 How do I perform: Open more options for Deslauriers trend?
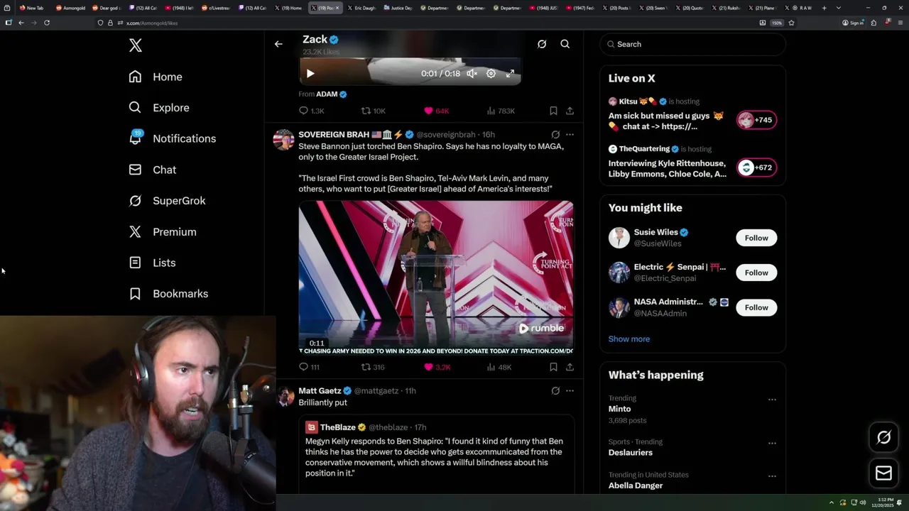click(x=772, y=444)
